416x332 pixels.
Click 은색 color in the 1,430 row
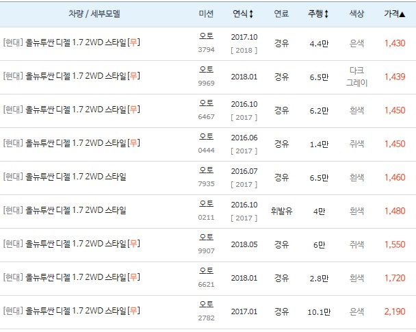356,43
